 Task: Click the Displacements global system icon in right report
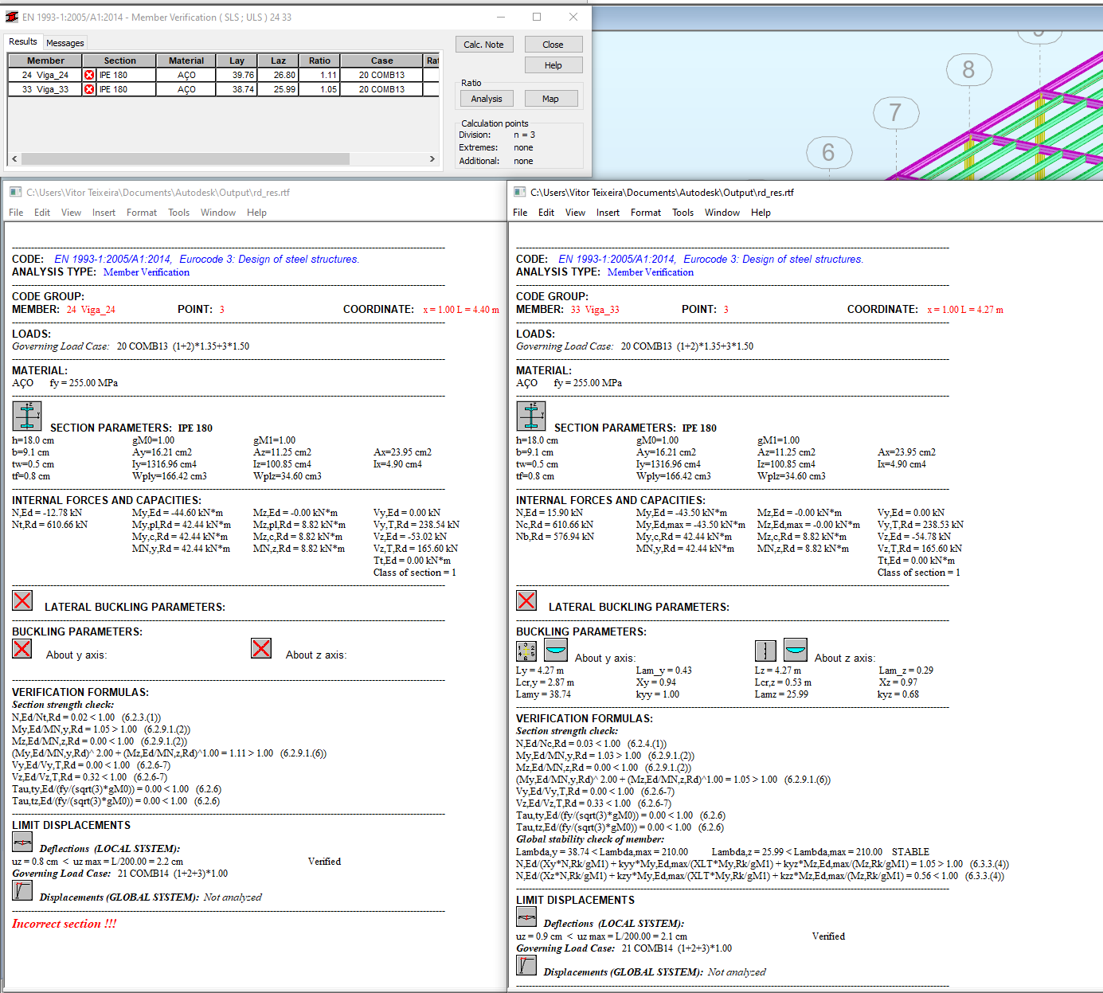[x=526, y=965]
